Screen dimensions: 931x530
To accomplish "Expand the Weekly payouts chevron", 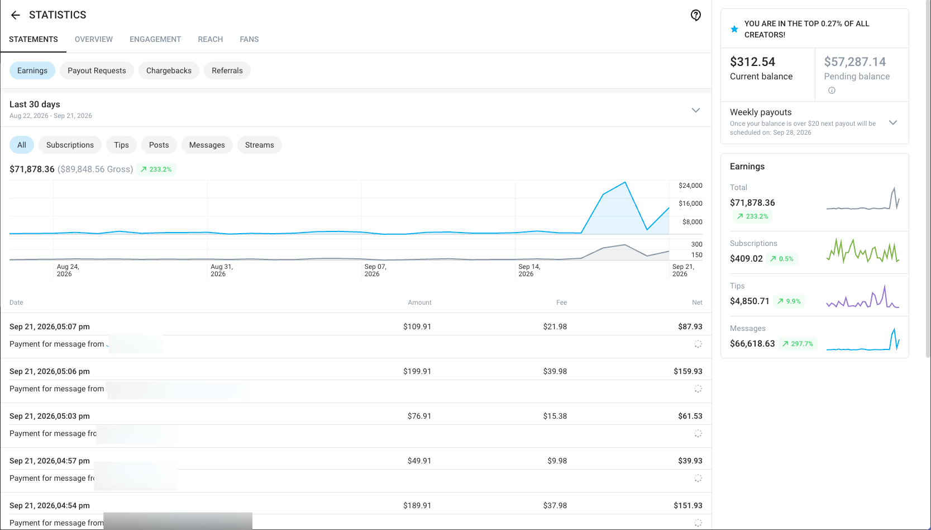I will point(893,122).
